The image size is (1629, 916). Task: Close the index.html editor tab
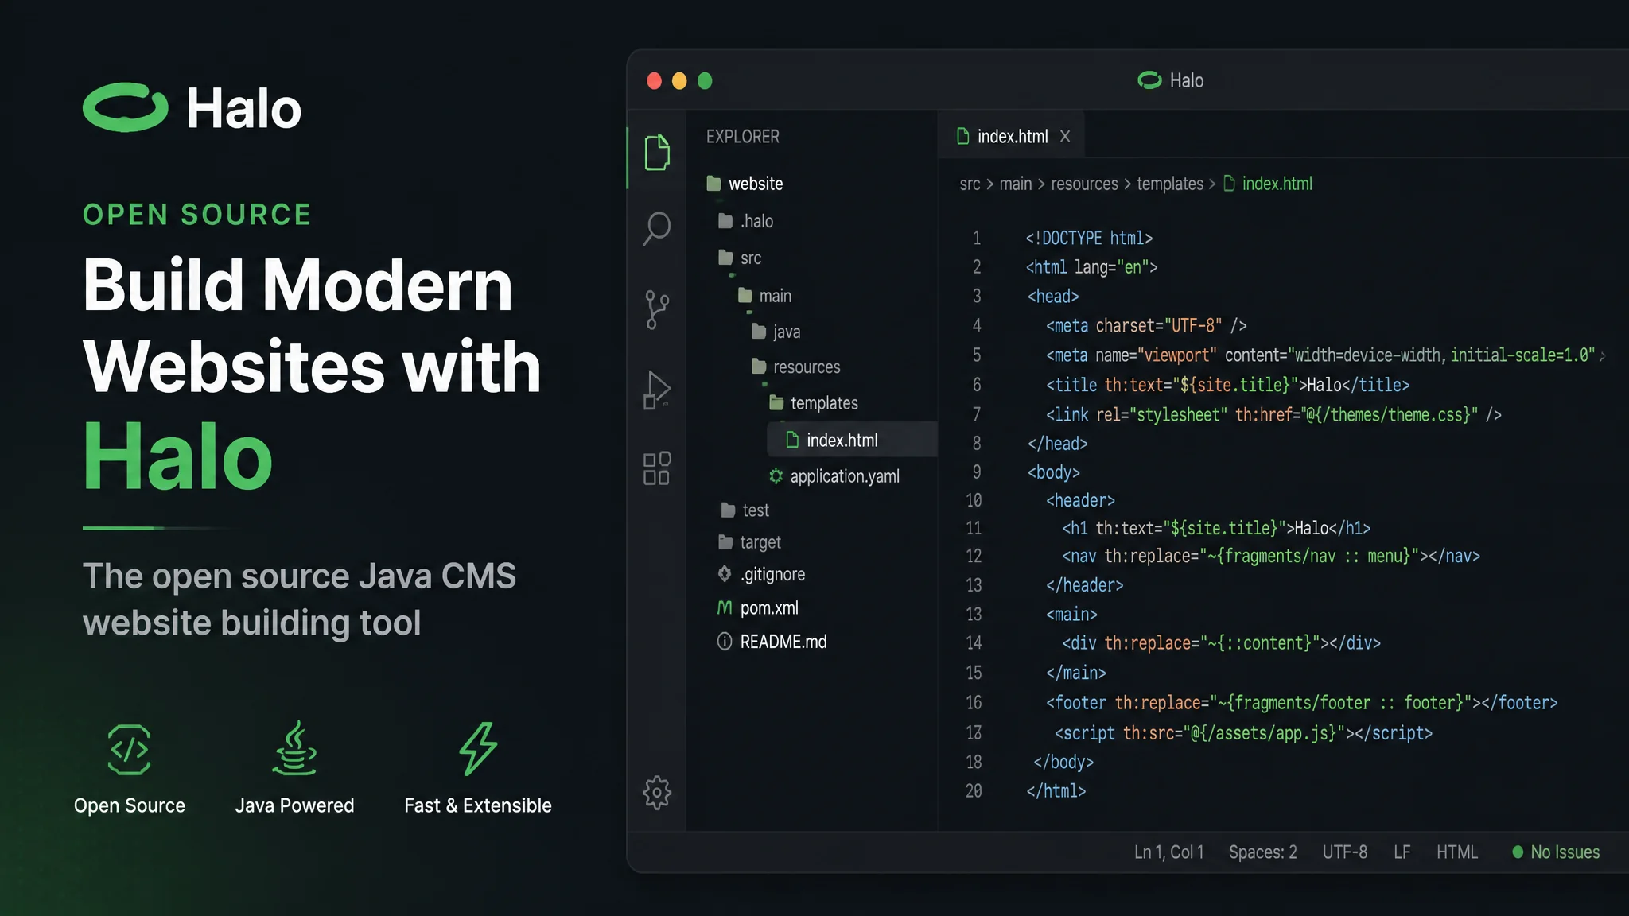[1065, 136]
